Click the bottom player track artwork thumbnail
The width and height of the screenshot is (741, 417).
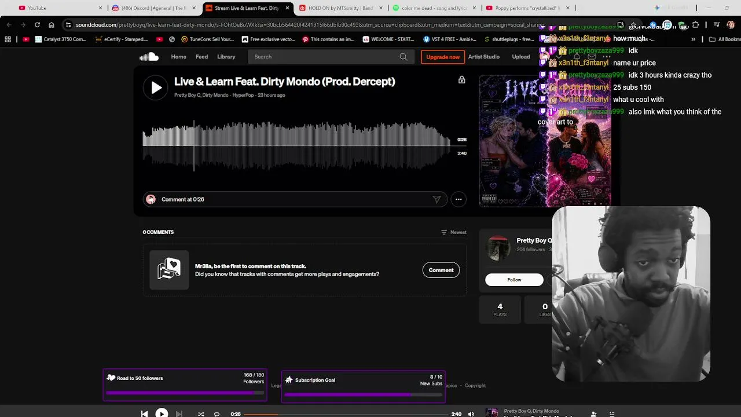coord(491,413)
